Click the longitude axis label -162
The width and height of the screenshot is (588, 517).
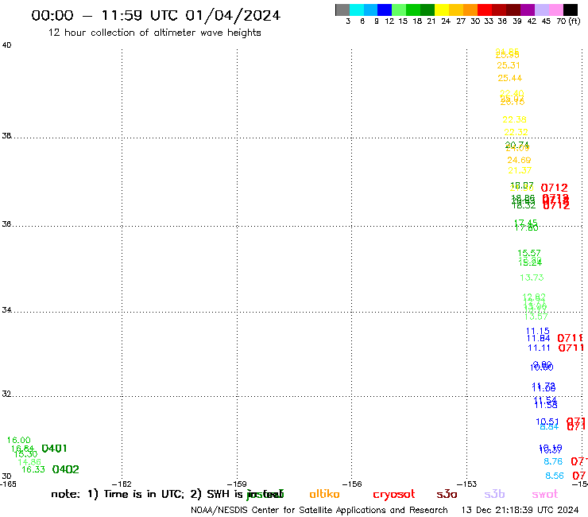(x=122, y=484)
